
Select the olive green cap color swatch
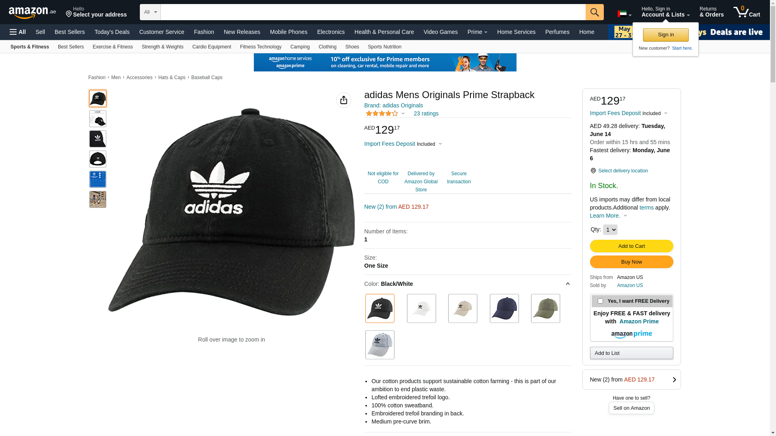point(545,308)
